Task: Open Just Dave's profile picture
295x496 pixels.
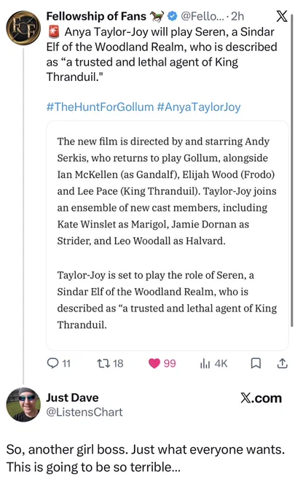Action: [x=23, y=405]
